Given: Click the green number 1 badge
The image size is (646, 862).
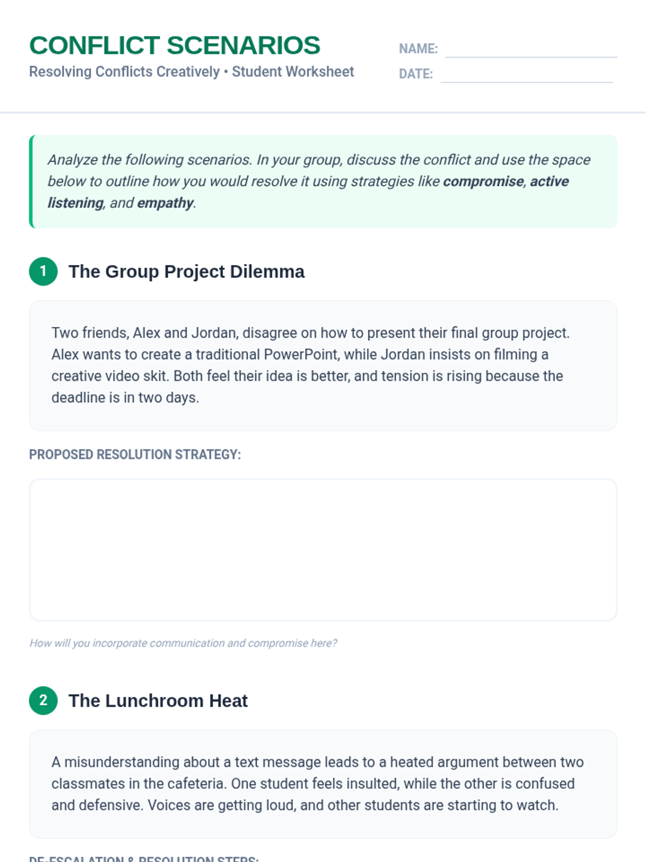Looking at the screenshot, I should pyautogui.click(x=43, y=271).
